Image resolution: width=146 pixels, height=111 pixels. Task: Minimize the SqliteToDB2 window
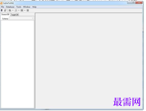[x=129, y=3]
